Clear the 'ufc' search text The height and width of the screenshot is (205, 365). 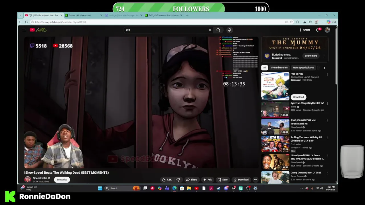click(210, 30)
